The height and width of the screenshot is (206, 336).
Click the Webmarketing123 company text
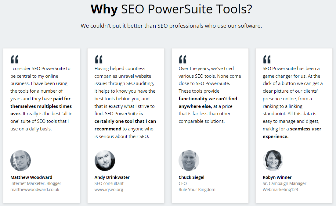click(x=280, y=190)
